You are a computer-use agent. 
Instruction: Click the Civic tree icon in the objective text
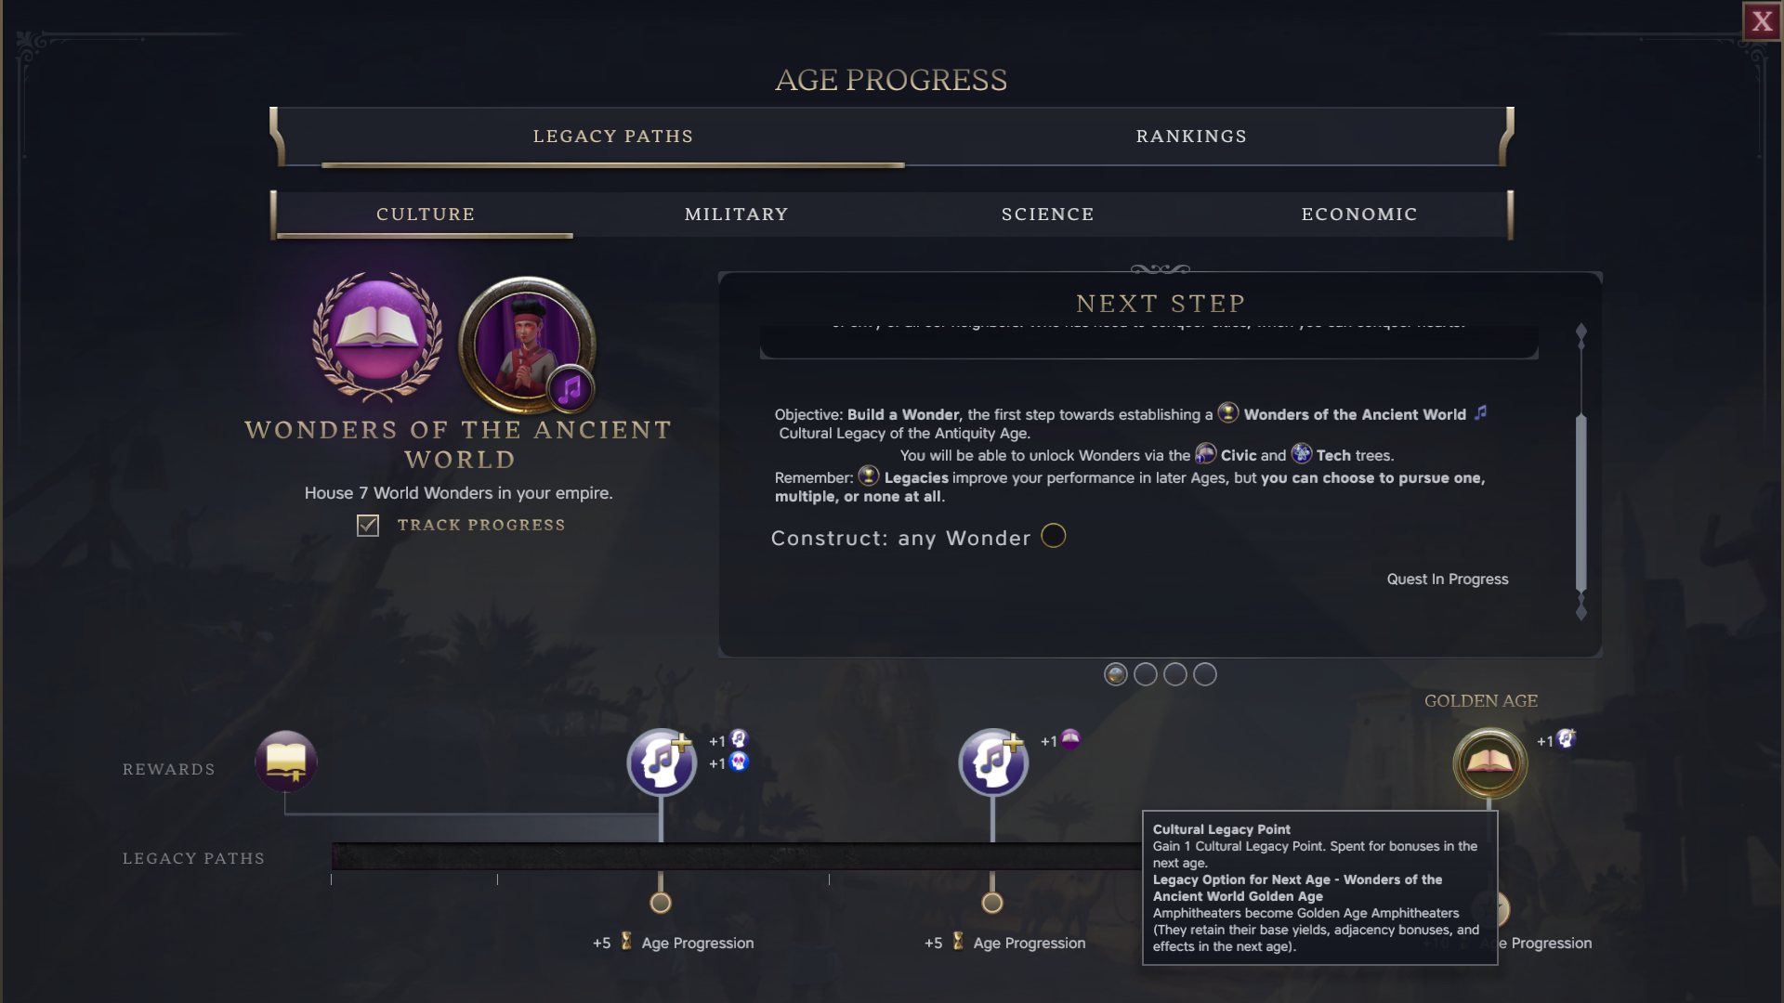click(x=1205, y=454)
